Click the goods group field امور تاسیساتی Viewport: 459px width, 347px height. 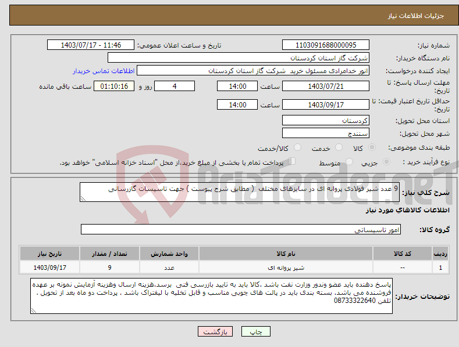pyautogui.click(x=241, y=229)
